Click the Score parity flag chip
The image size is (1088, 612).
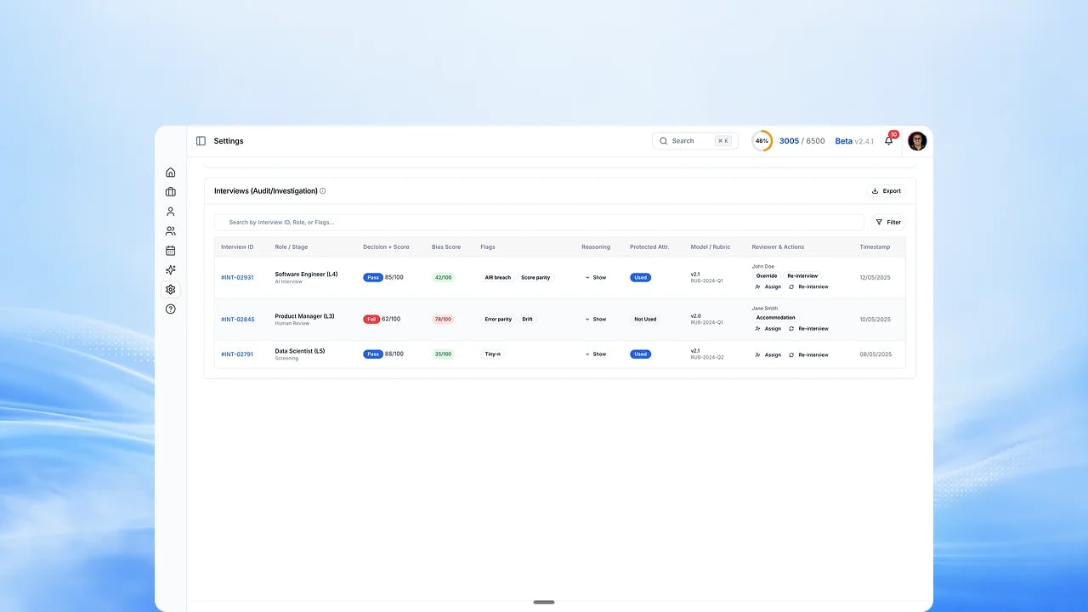coord(535,278)
